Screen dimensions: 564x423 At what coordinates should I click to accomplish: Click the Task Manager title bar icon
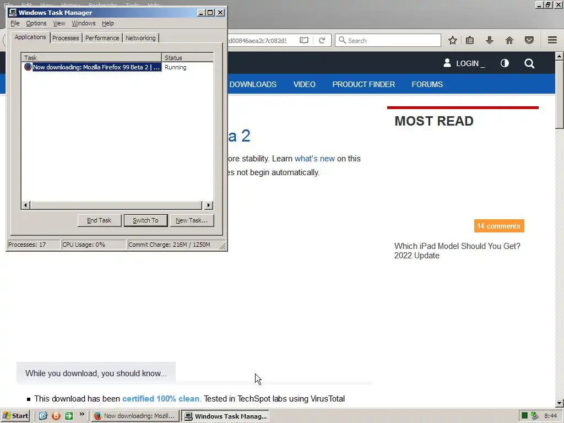(13, 13)
